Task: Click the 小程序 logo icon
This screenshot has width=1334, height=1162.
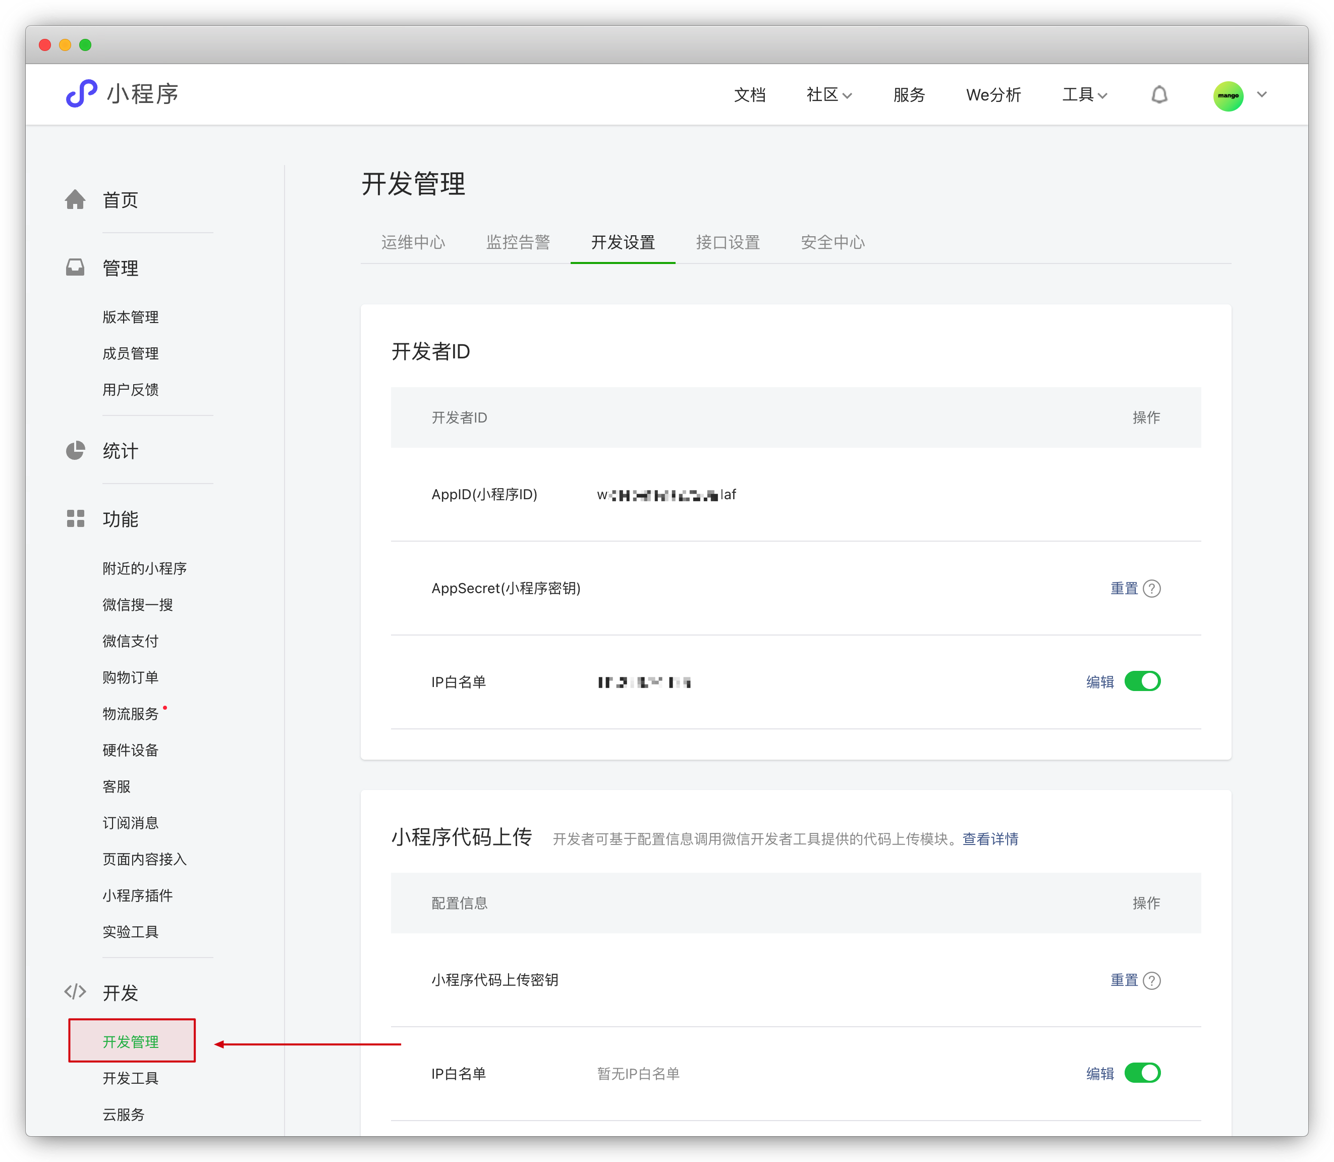Action: pyautogui.click(x=81, y=94)
